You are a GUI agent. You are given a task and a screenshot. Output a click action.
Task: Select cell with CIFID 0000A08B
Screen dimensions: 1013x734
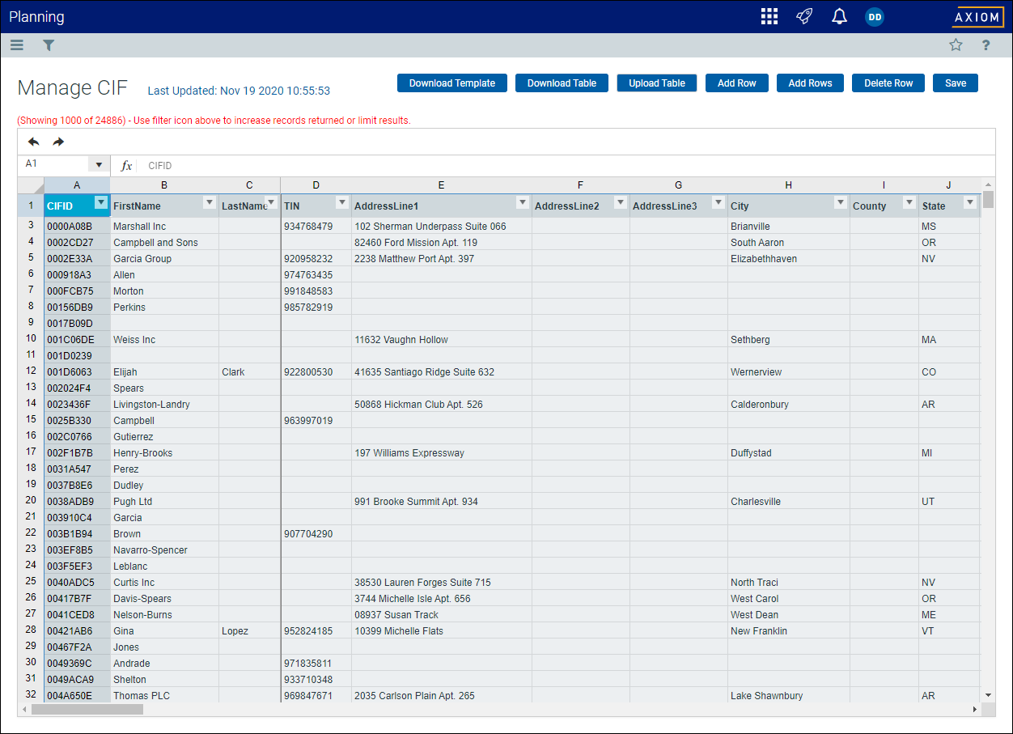[x=77, y=226]
